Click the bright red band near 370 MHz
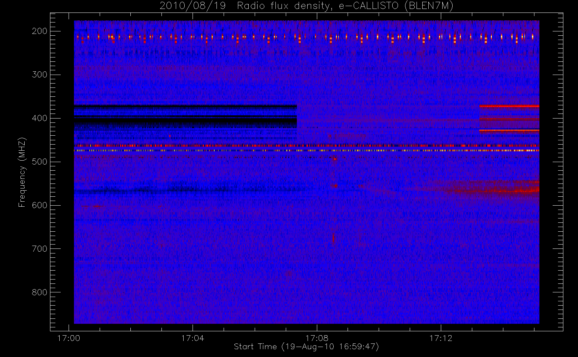Image resolution: width=578 pixels, height=357 pixels. click(x=509, y=106)
